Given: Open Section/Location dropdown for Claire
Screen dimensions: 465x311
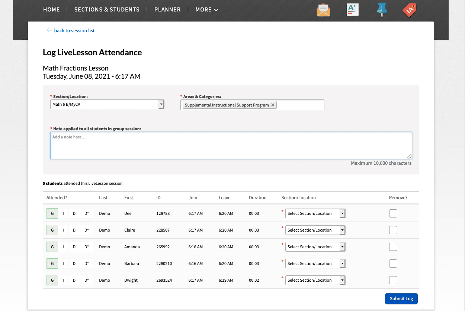Looking at the screenshot, I should click(x=315, y=230).
